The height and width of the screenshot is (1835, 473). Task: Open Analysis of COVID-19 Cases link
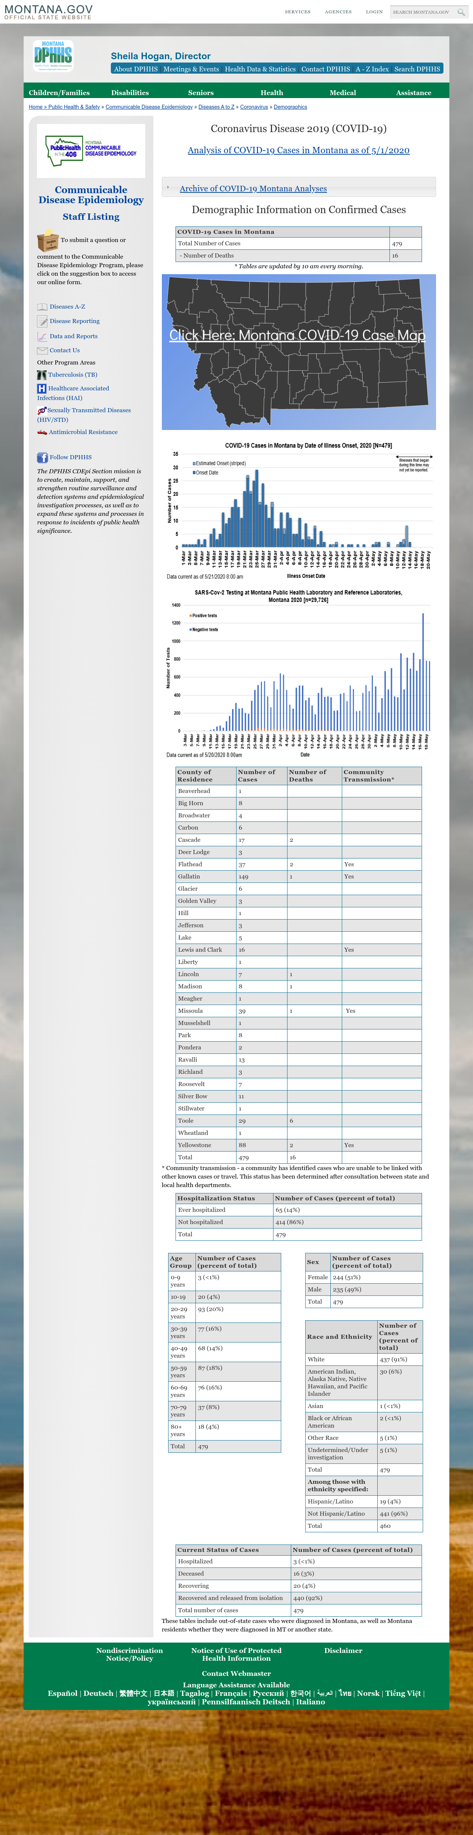(x=299, y=150)
